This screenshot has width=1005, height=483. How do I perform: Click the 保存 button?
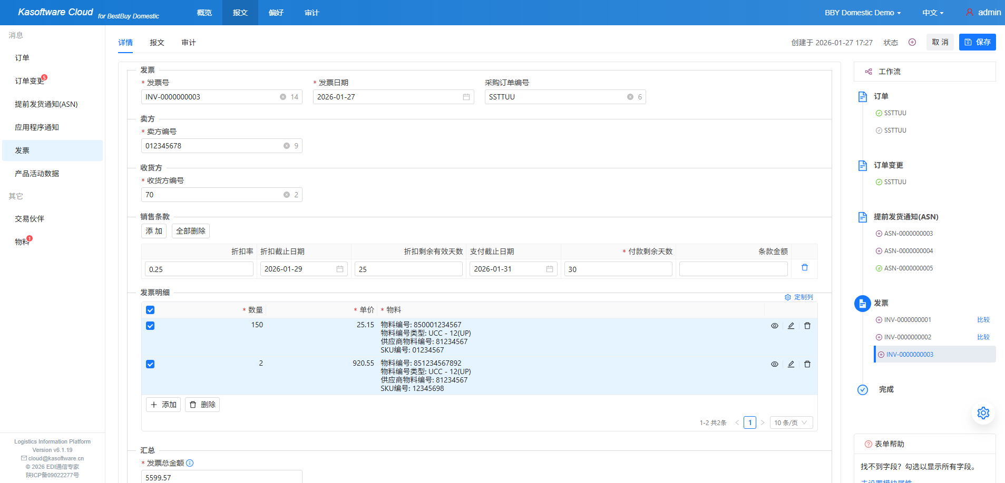click(977, 42)
